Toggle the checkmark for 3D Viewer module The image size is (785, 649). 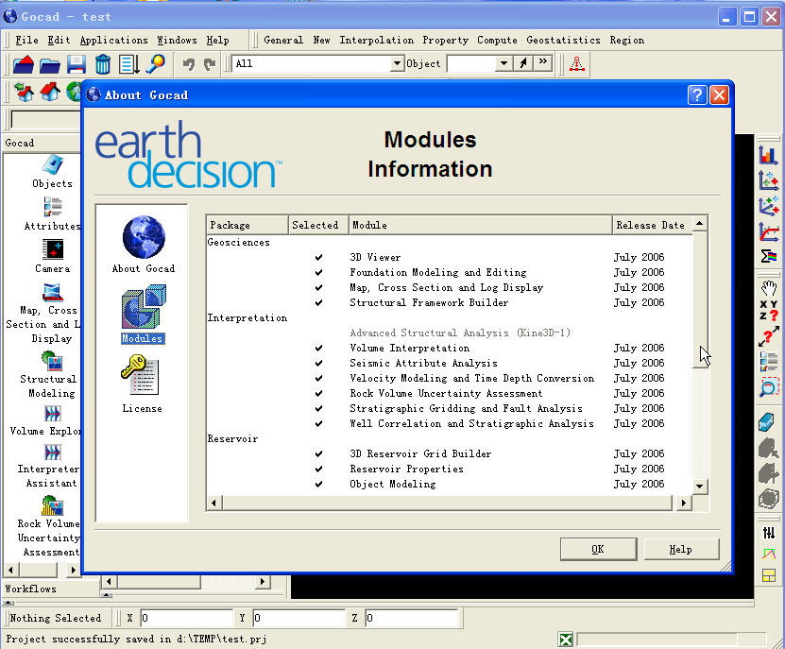click(318, 257)
